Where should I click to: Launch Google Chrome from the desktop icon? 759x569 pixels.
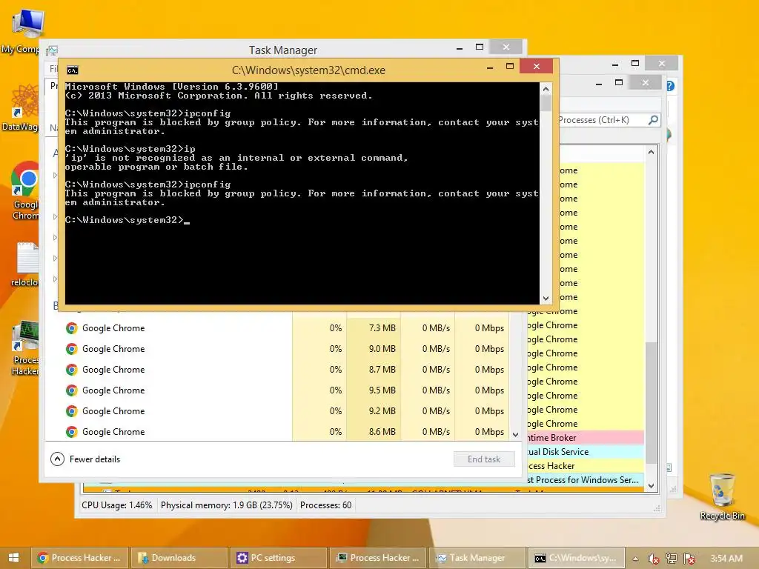coord(24,190)
